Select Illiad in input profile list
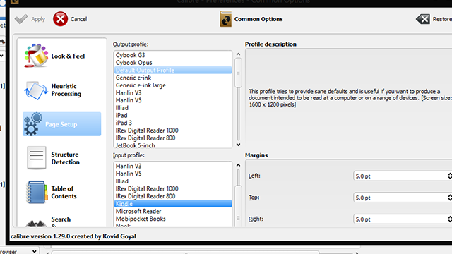This screenshot has height=254, width=452. pyautogui.click(x=173, y=181)
